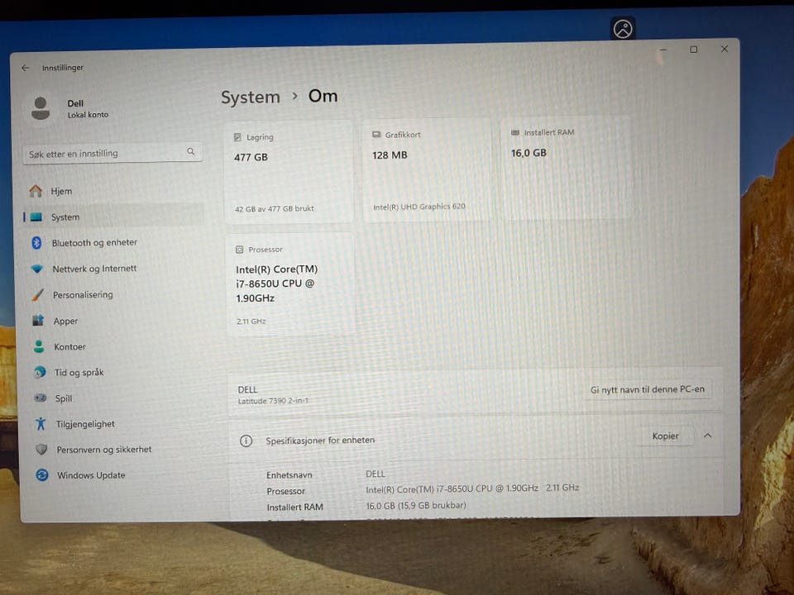Select the Personvern og sikkerhet shield icon
The image size is (794, 595).
[41, 450]
